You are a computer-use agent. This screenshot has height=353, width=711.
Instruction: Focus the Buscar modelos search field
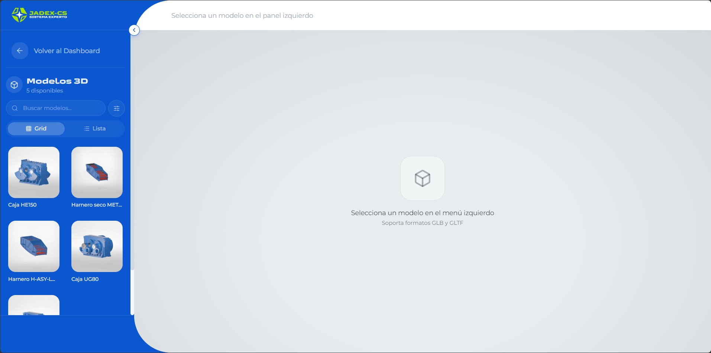pos(56,108)
